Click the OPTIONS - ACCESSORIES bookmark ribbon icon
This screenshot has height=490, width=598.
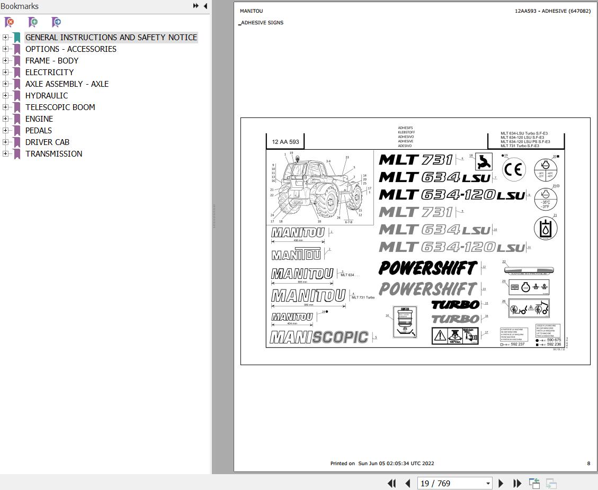point(17,49)
